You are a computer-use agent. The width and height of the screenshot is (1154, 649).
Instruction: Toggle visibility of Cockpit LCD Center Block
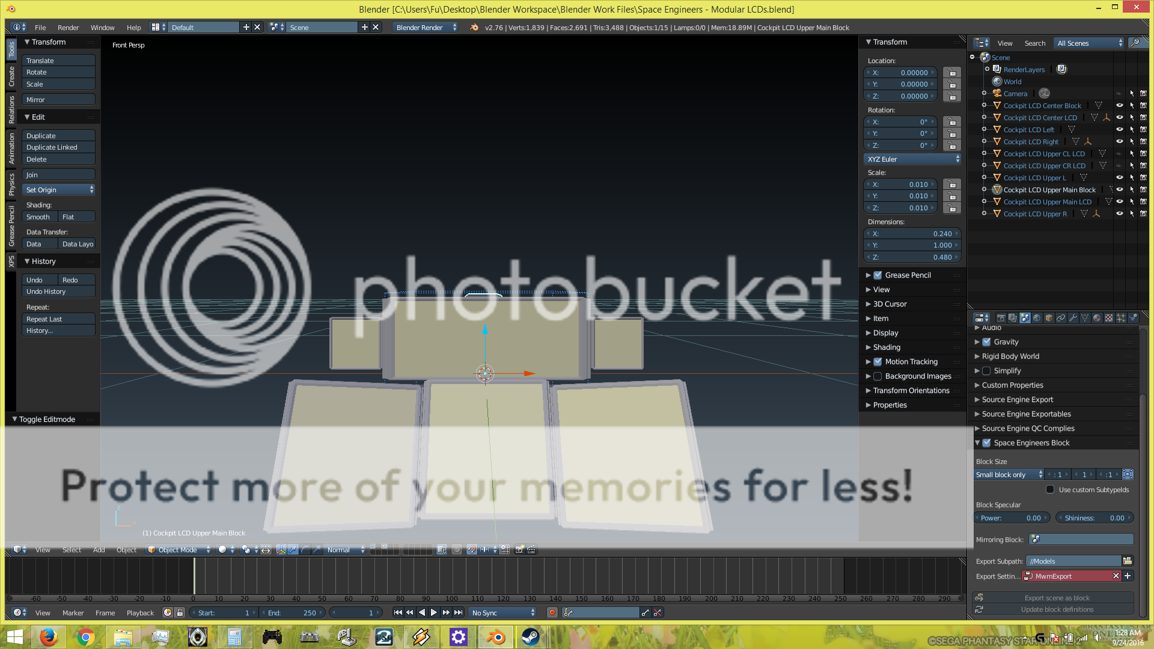[1119, 106]
